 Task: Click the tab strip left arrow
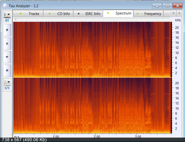coord(174,13)
